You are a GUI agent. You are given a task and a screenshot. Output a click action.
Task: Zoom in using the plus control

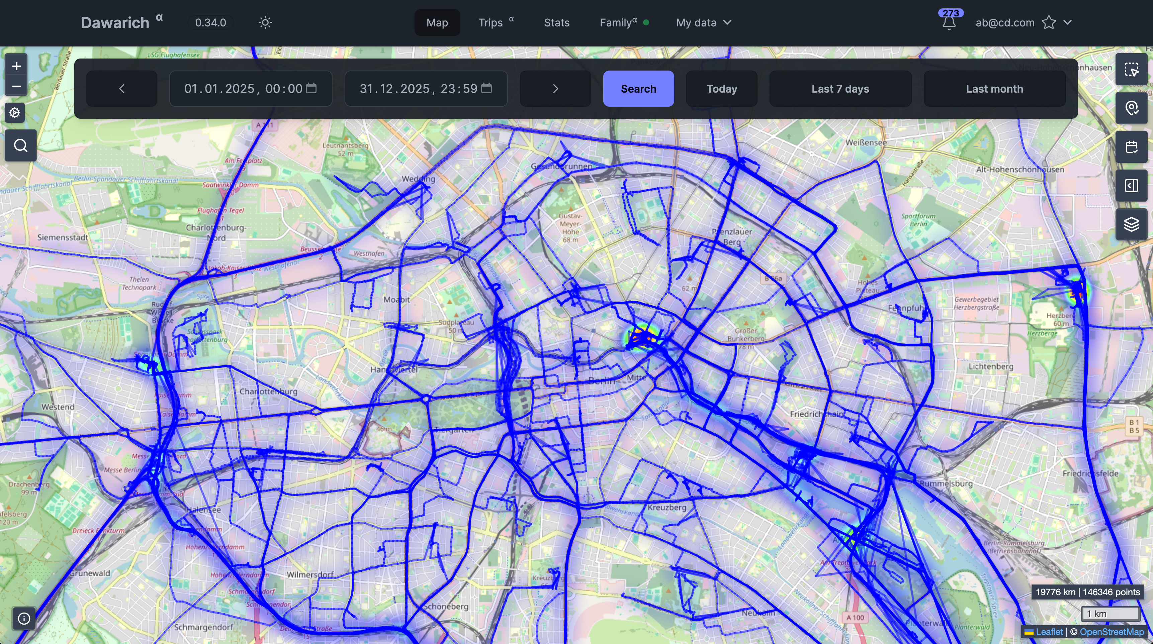pyautogui.click(x=16, y=66)
